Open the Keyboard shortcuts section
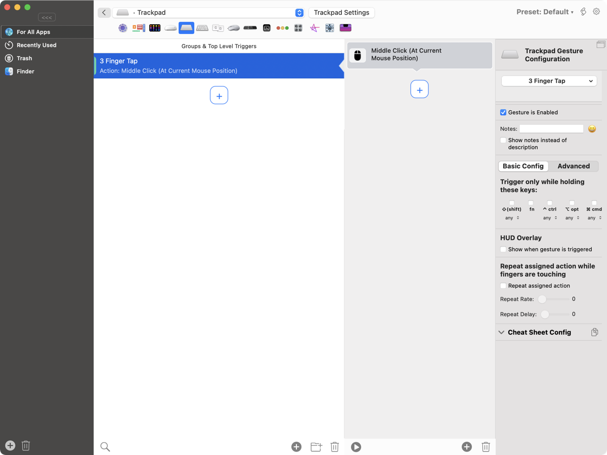Viewport: 607px width, 455px height. point(202,28)
